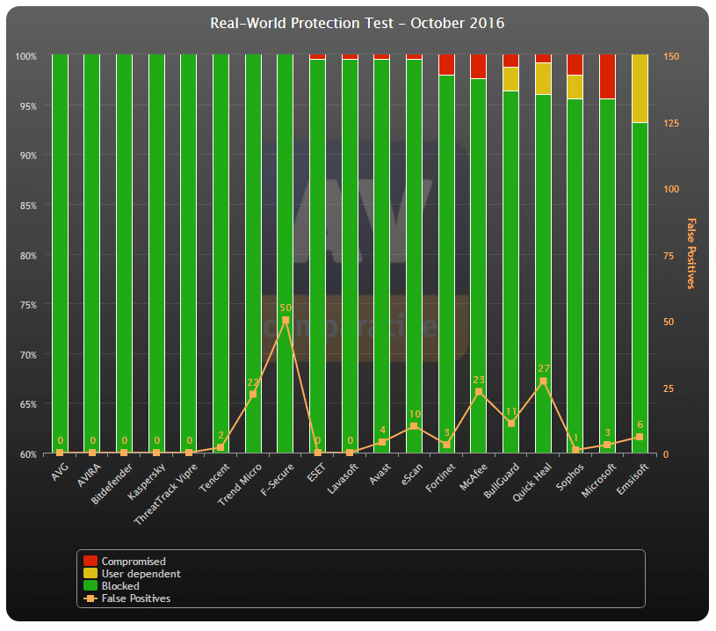The width and height of the screenshot is (716, 631).
Task: Click the Fortinet data point labeled 3
Action: coord(446,445)
